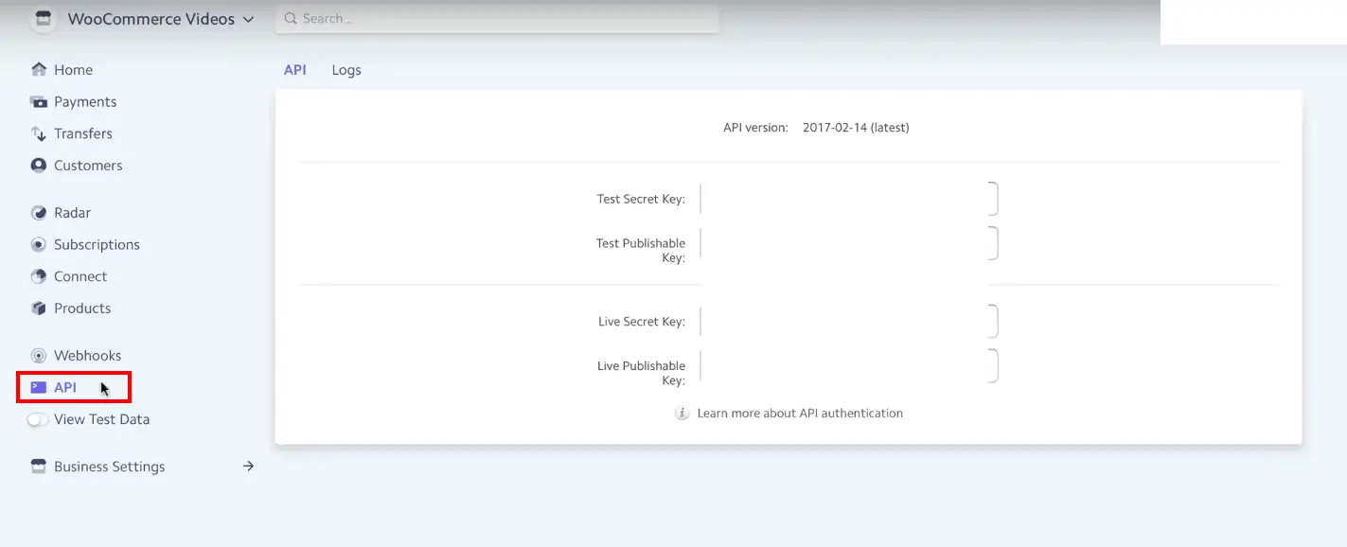Click the Payments wallet icon
The width and height of the screenshot is (1347, 547).
tap(39, 101)
